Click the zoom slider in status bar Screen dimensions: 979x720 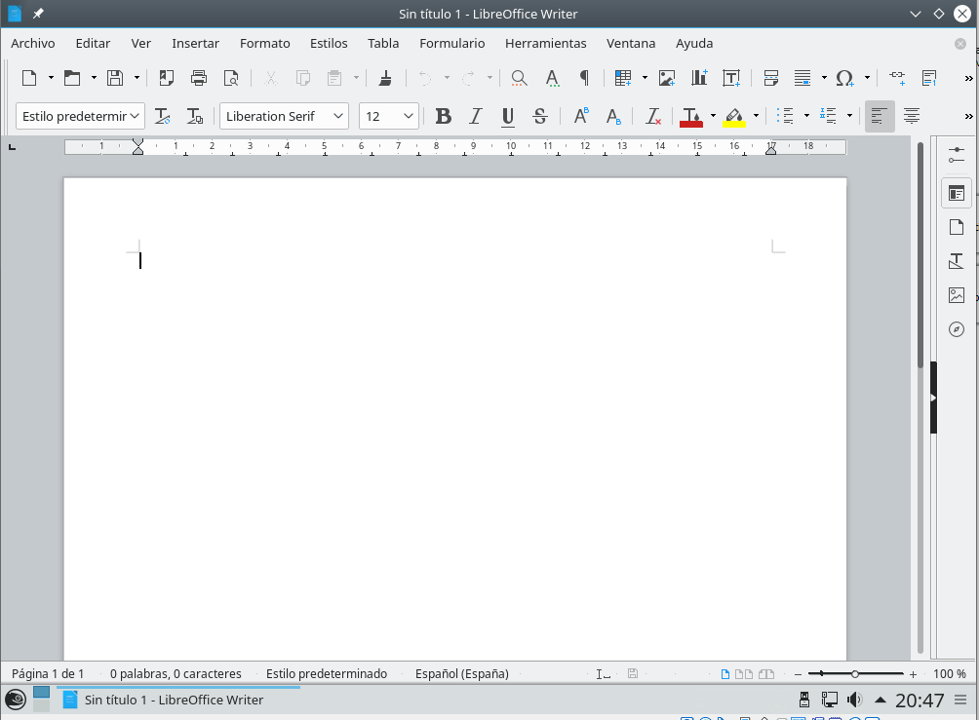(855, 674)
